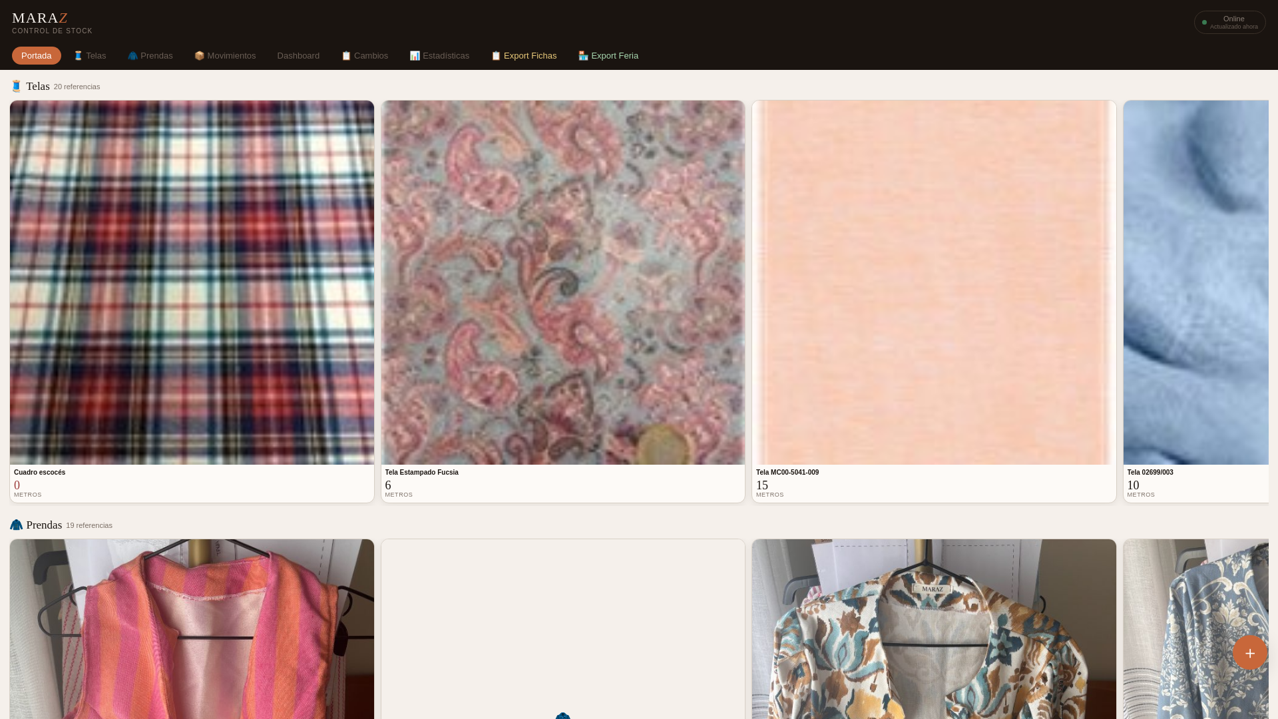Switch to Movimientos tab

(x=225, y=56)
